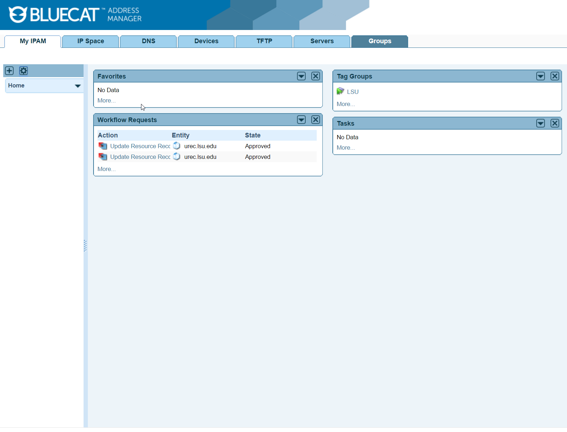The image size is (567, 432).
Task: Click first urec.lsu.edu entity text
Action: point(200,146)
